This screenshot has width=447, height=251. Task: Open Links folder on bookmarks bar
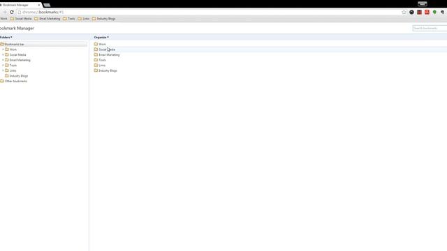point(84,19)
